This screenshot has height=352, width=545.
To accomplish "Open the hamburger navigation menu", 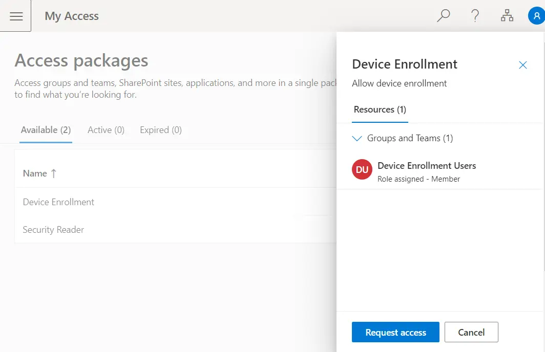I will coord(16,16).
